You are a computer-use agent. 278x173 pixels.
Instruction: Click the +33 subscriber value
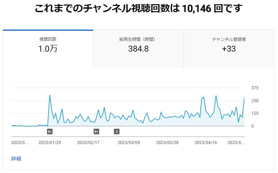coord(229,49)
